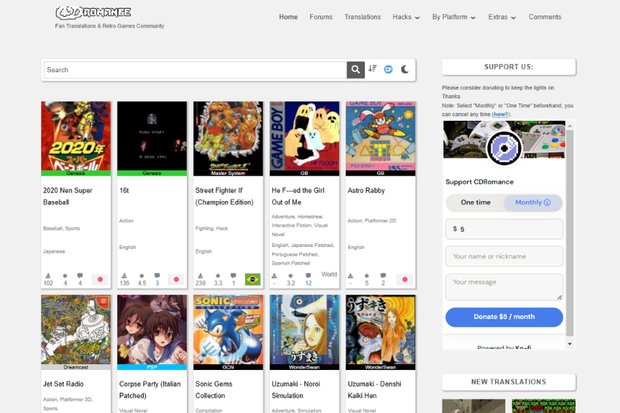The image size is (620, 413).
Task: Open Corpse Party (Italian Patched) title link
Action: (150, 390)
